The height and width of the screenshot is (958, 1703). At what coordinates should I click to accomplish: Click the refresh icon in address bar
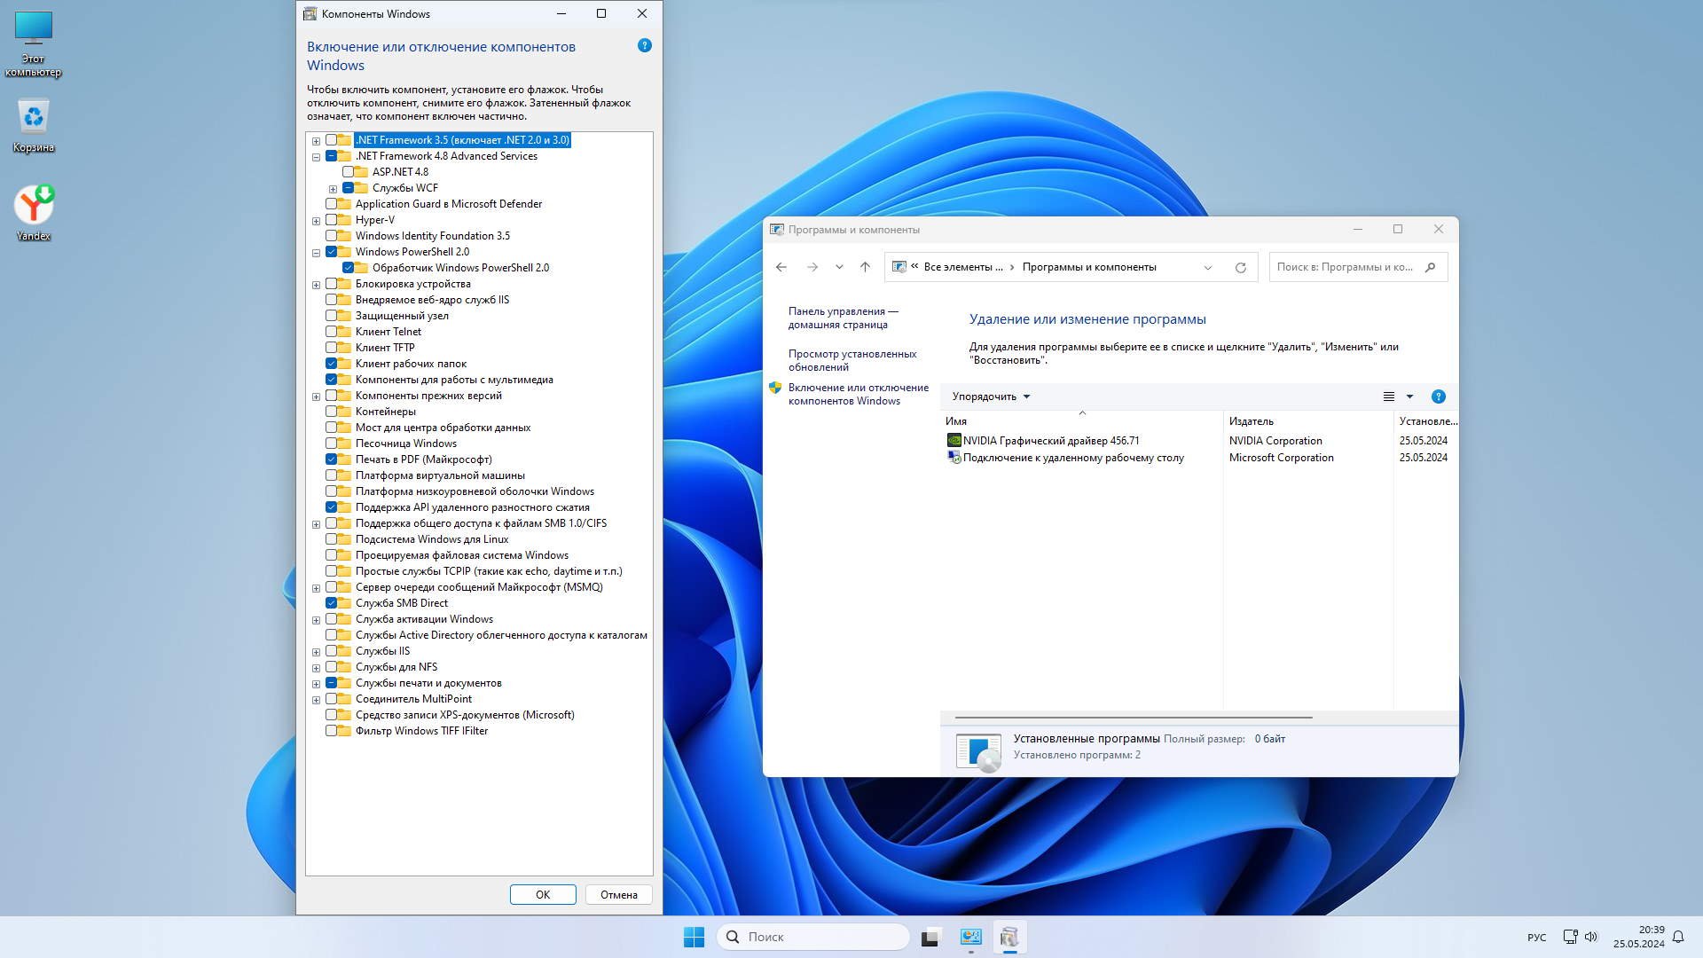[x=1240, y=267]
